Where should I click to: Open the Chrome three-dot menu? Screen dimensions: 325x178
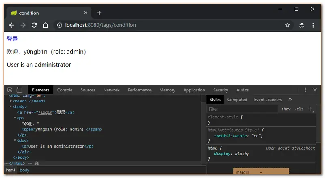pos(313,25)
